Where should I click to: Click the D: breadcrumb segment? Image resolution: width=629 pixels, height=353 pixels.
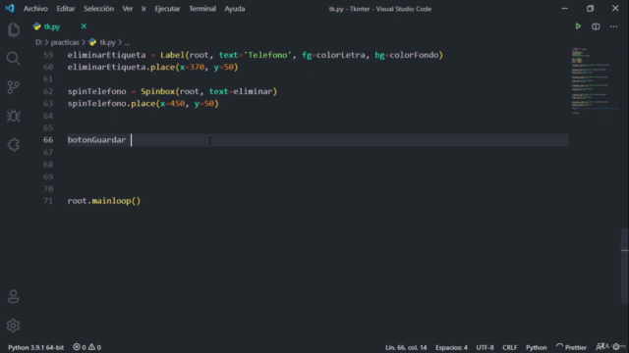tap(38, 42)
